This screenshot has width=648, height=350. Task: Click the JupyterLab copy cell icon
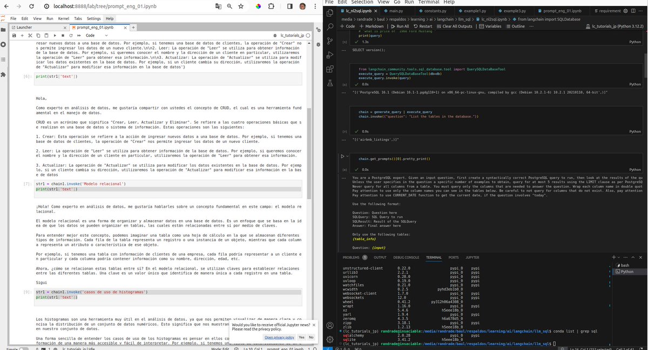pyautogui.click(x=38, y=35)
